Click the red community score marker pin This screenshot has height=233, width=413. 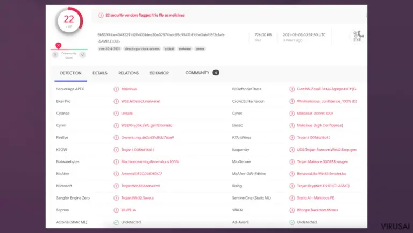[59, 45]
